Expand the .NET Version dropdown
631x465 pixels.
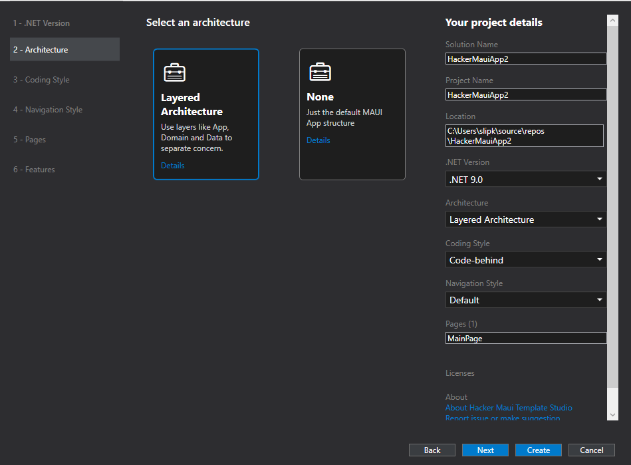point(525,179)
